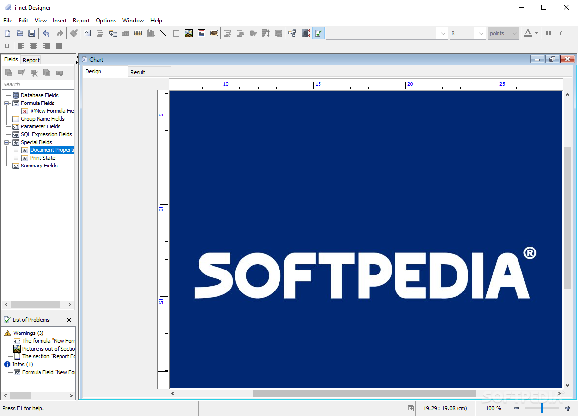This screenshot has width=578, height=416.
Task: Open a report using the folder icon
Action: coord(20,33)
